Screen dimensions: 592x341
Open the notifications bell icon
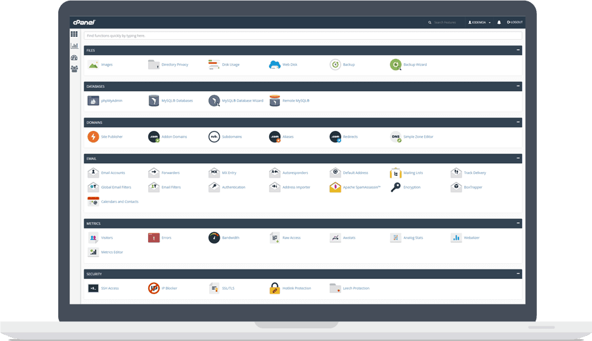point(499,22)
